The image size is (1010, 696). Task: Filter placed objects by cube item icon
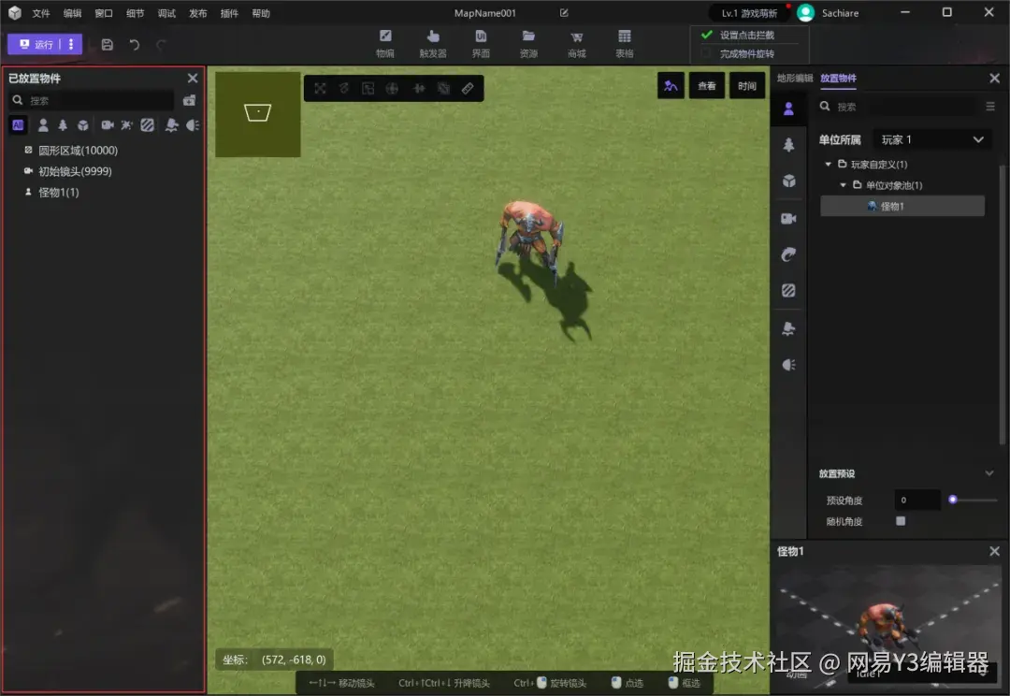coord(83,125)
